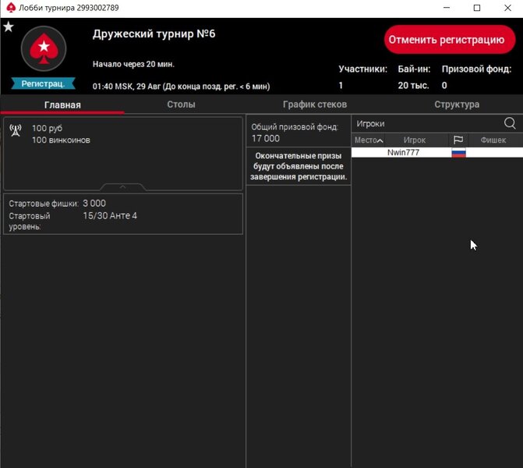This screenshot has height=468, width=523.
Task: Open the Столы tab
Action: [x=181, y=105]
